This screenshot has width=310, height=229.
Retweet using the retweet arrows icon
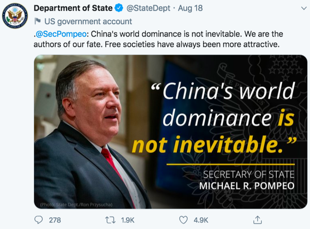pyautogui.click(x=111, y=220)
